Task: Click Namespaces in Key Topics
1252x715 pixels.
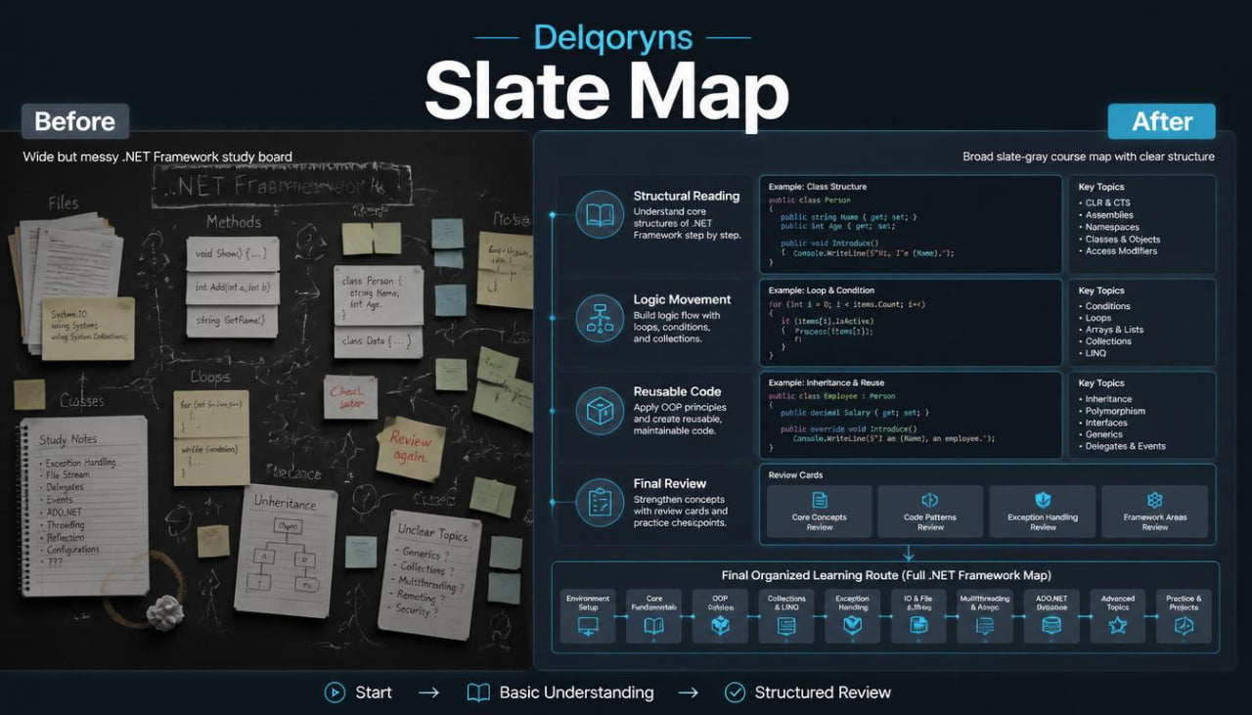Action: click(x=1112, y=227)
